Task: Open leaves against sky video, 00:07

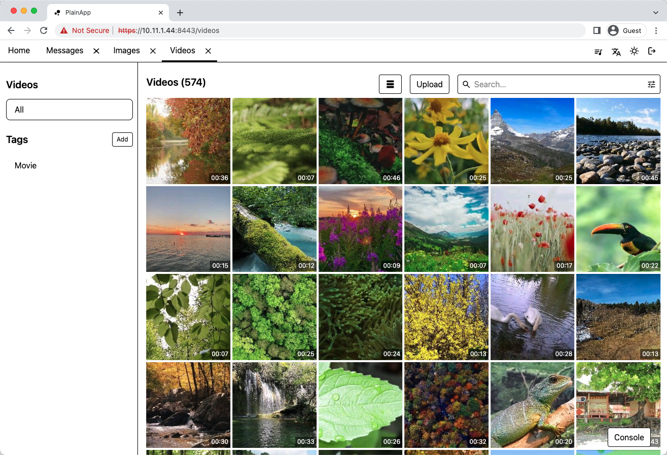Action: click(188, 317)
